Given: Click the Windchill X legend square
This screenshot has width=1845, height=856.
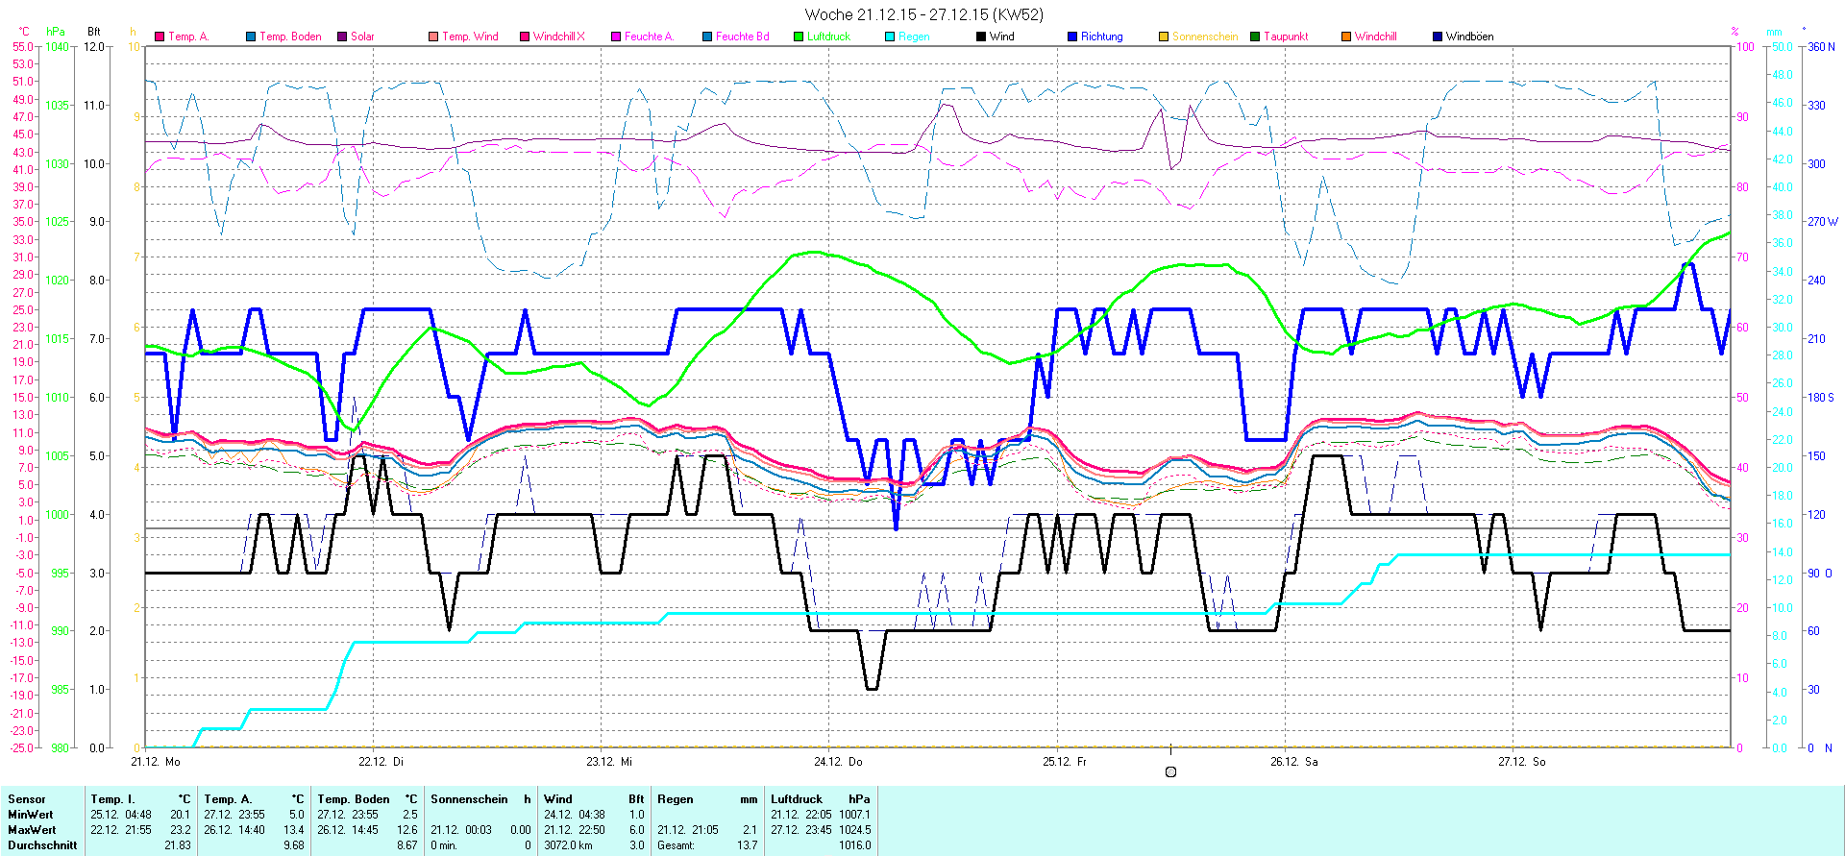Looking at the screenshot, I should pos(525,37).
